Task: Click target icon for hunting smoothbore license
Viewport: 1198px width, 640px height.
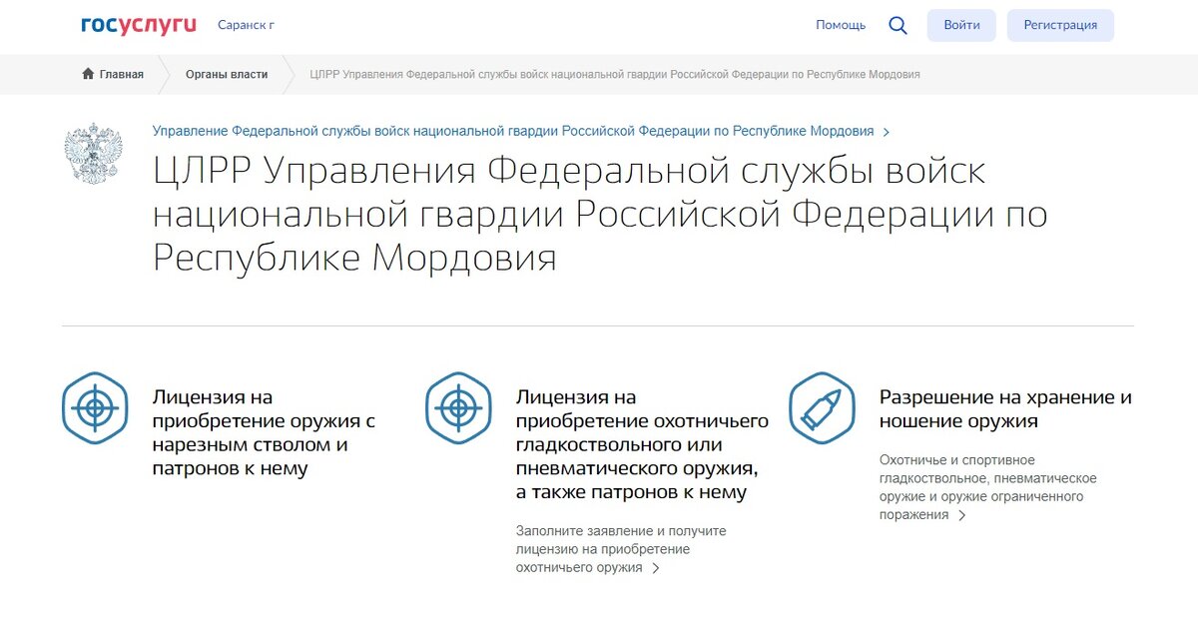Action: point(458,407)
